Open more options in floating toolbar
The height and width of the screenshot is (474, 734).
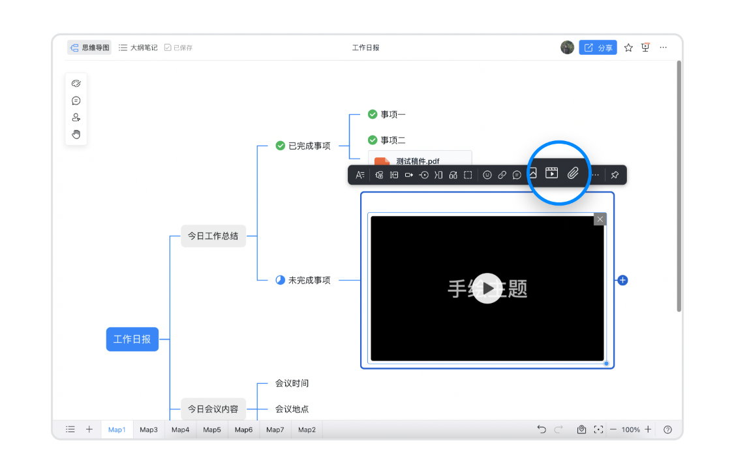596,175
